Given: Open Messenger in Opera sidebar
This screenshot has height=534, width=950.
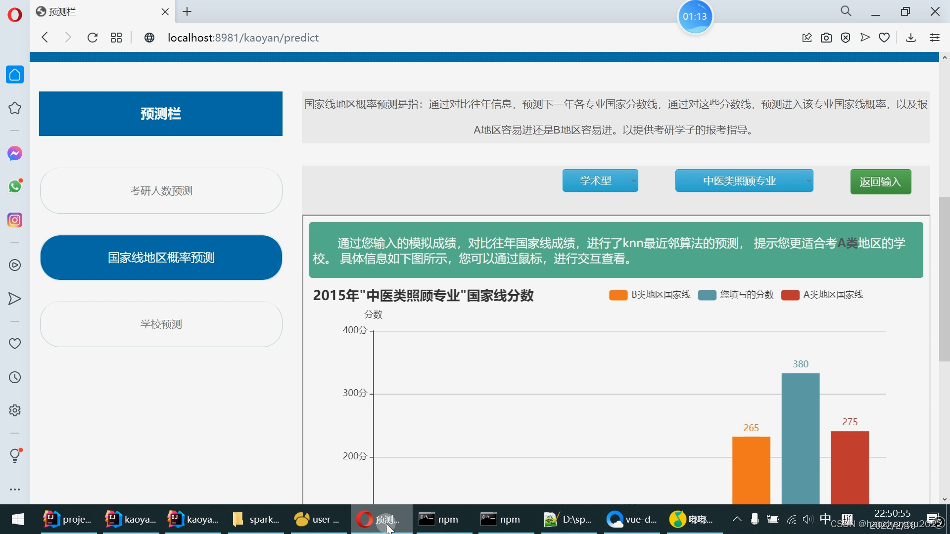Looking at the screenshot, I should tap(15, 154).
